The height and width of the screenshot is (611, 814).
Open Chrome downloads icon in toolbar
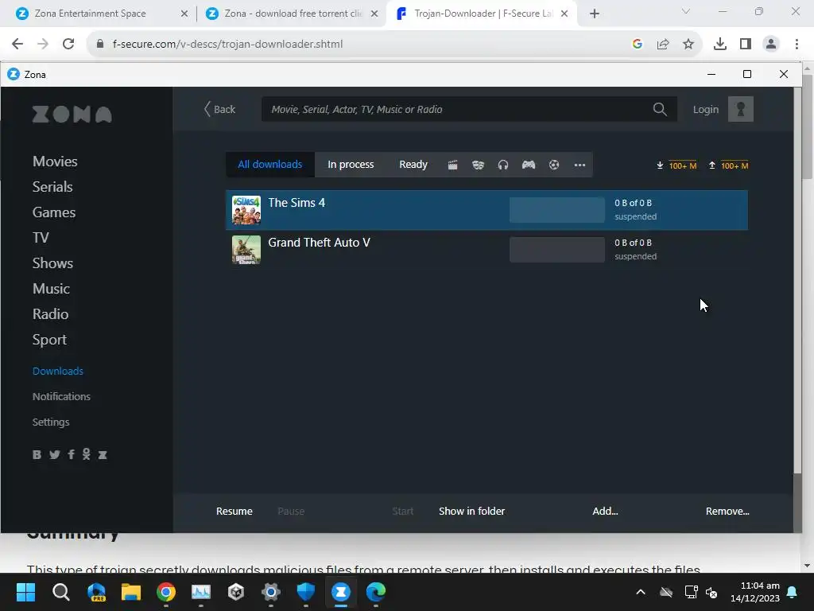(x=720, y=45)
